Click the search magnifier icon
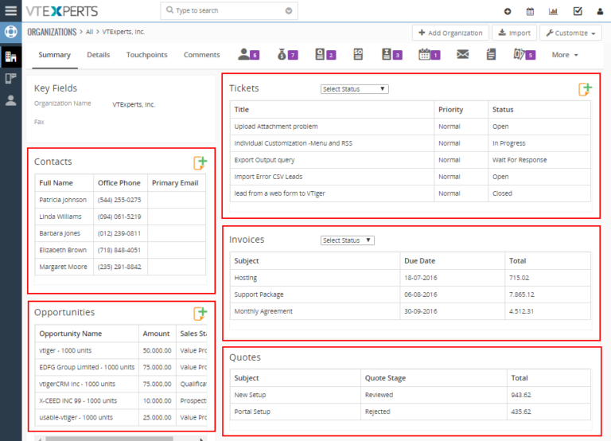This screenshot has height=441, width=611. click(169, 10)
